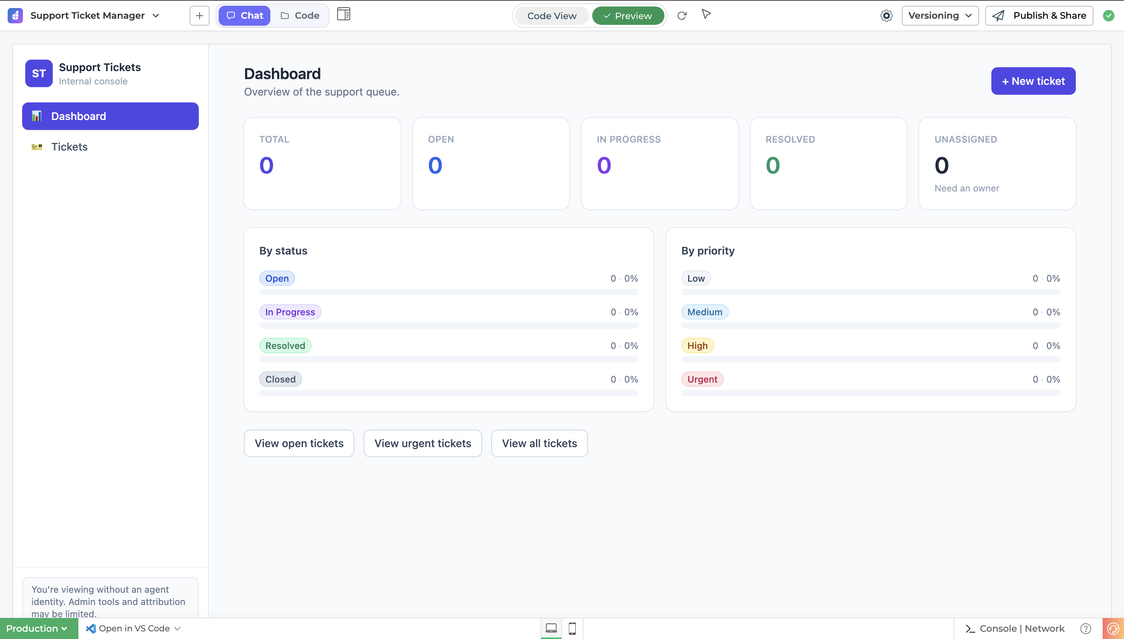Click View open tickets button
The image size is (1124, 639).
click(x=299, y=444)
